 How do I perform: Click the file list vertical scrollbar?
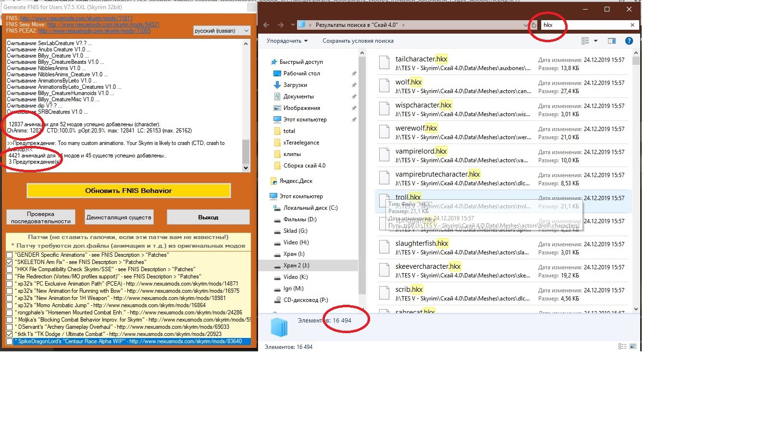(636, 182)
